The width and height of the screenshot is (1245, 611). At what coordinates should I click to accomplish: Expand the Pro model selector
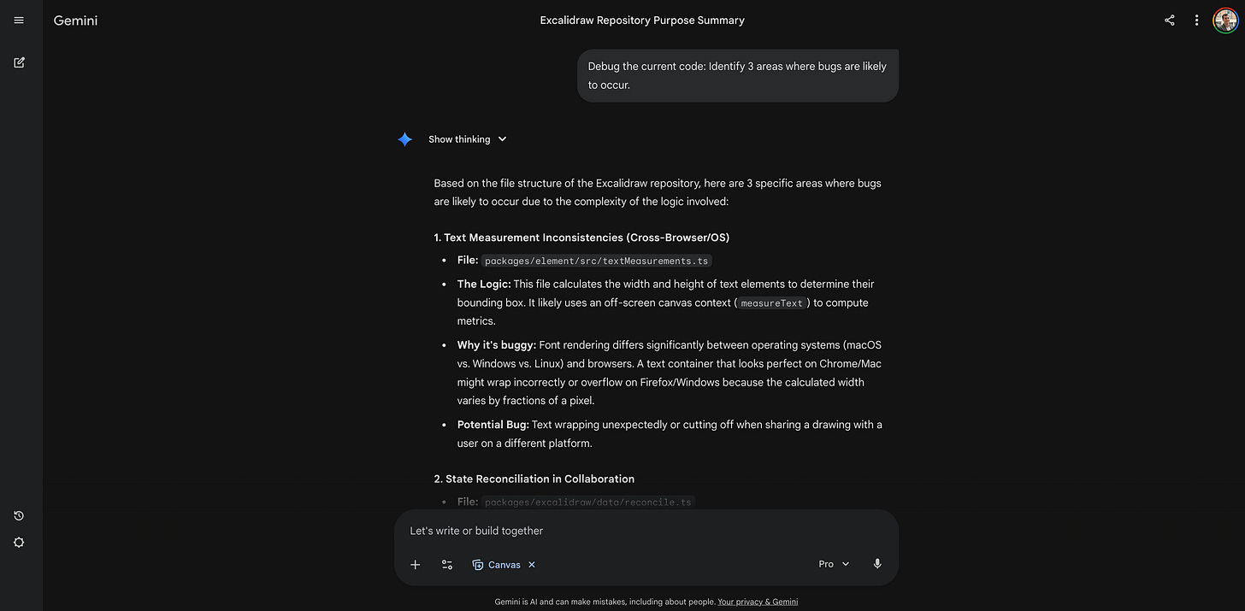click(833, 563)
